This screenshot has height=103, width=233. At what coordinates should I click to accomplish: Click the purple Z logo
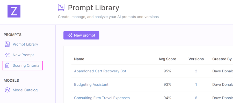[x=14, y=11]
